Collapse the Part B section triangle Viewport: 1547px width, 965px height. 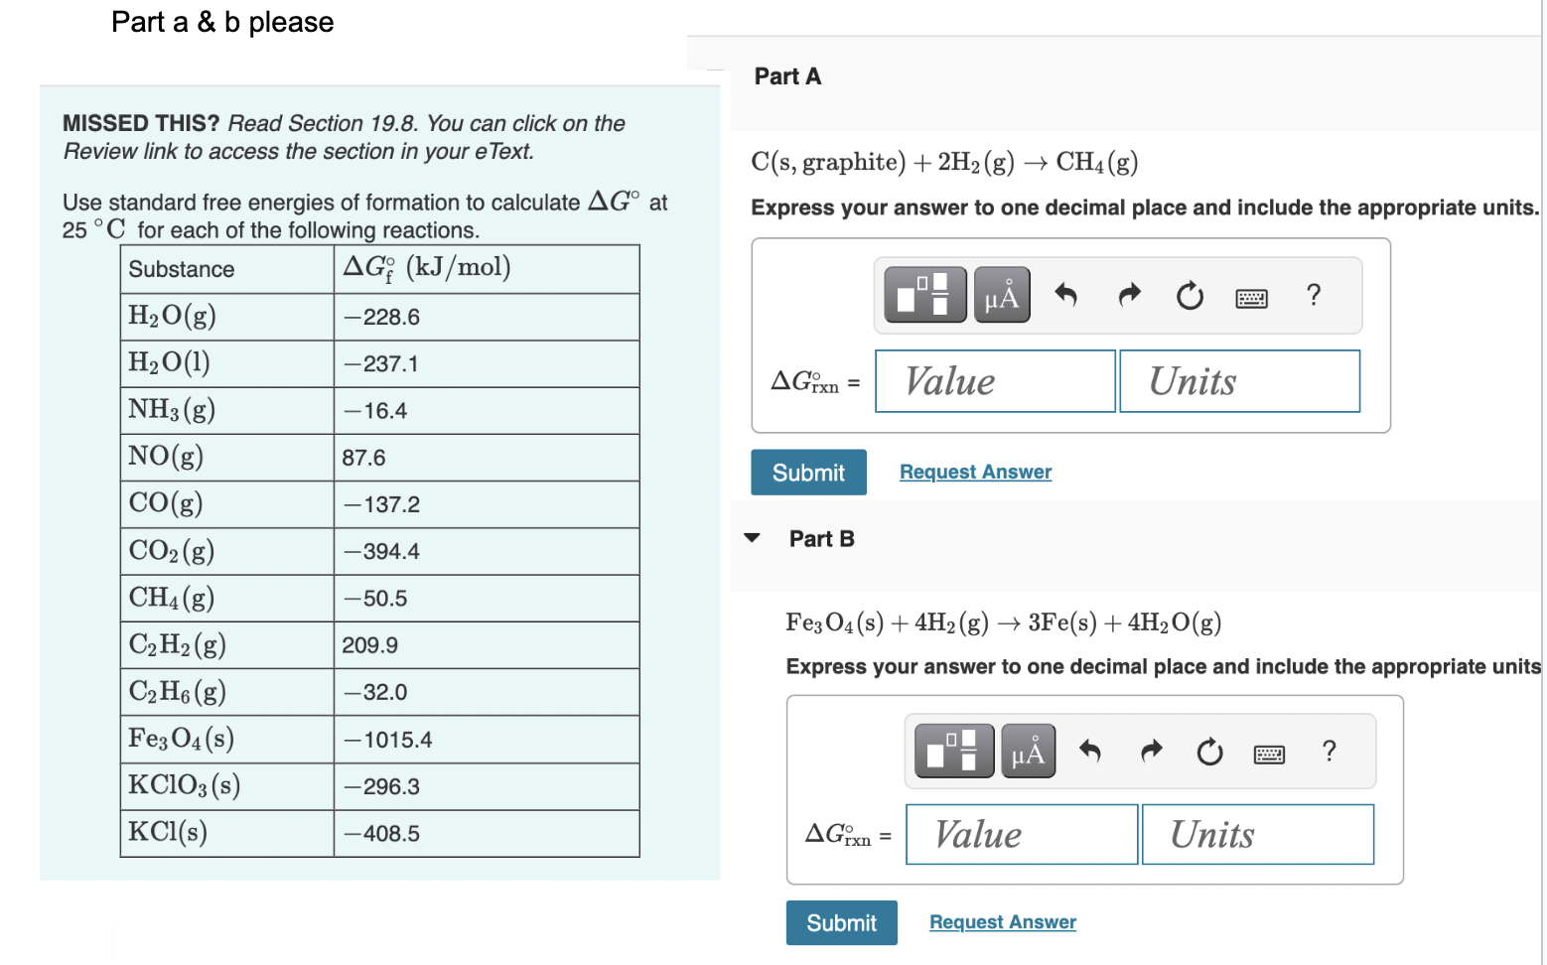pos(752,537)
